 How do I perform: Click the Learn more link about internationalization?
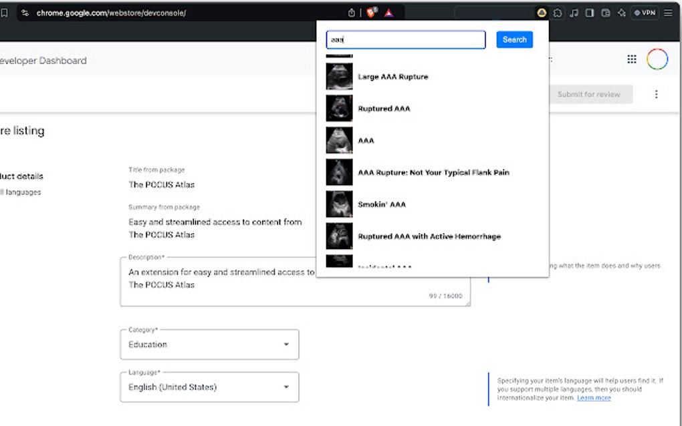pos(594,397)
